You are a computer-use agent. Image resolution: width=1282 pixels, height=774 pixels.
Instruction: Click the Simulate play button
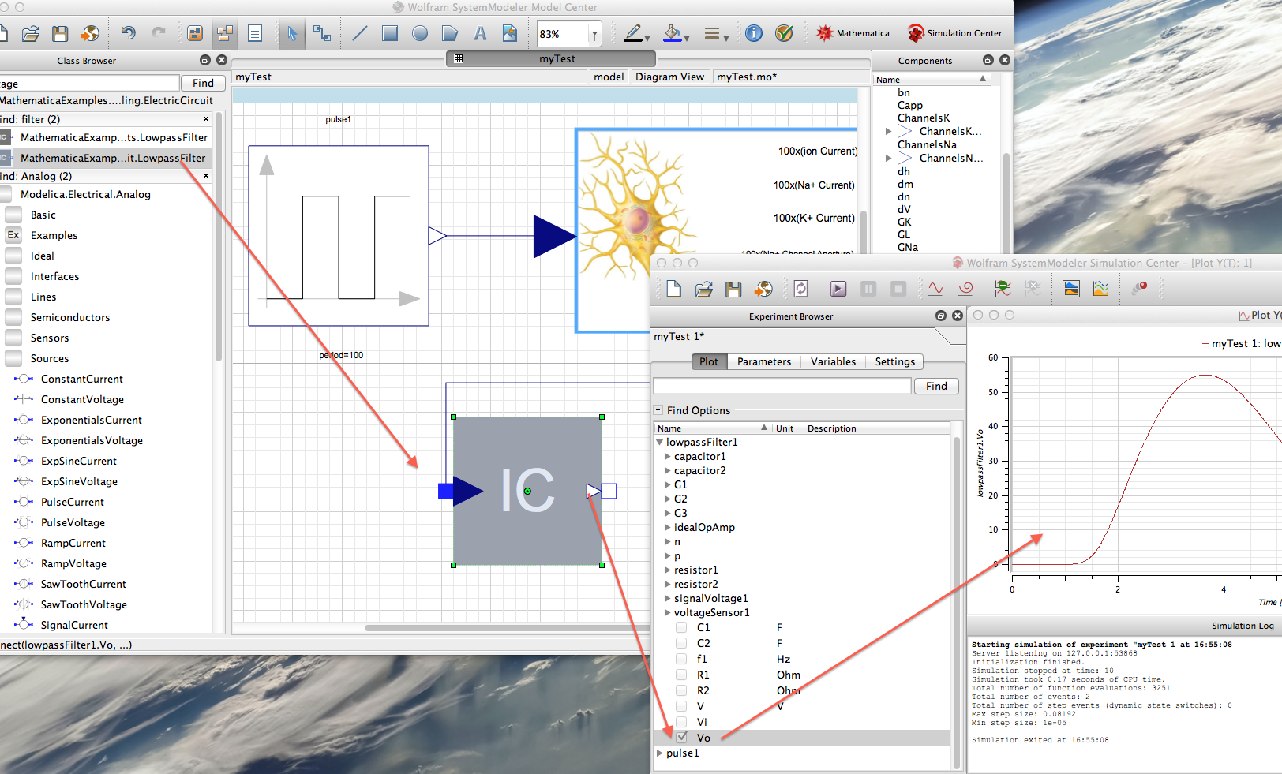tap(838, 289)
